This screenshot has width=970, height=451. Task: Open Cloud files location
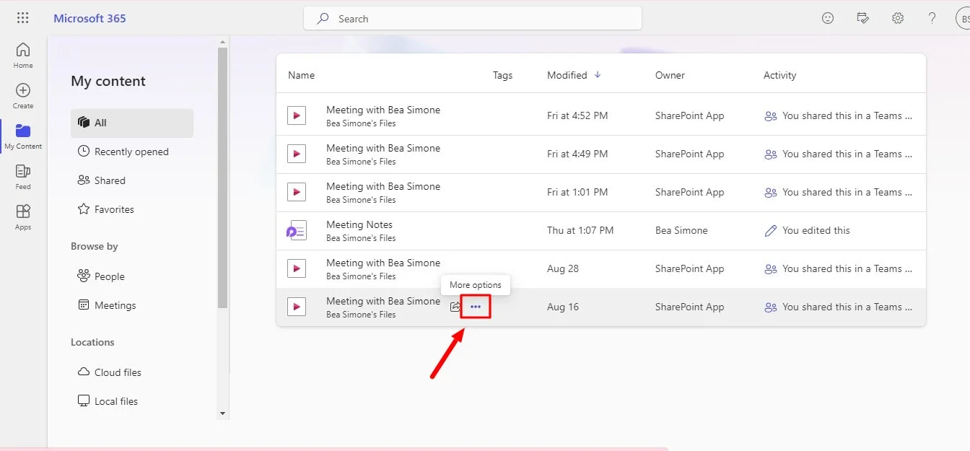(x=132, y=372)
